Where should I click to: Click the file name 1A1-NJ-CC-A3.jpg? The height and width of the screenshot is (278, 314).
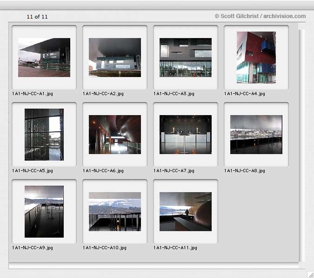[x=174, y=94]
